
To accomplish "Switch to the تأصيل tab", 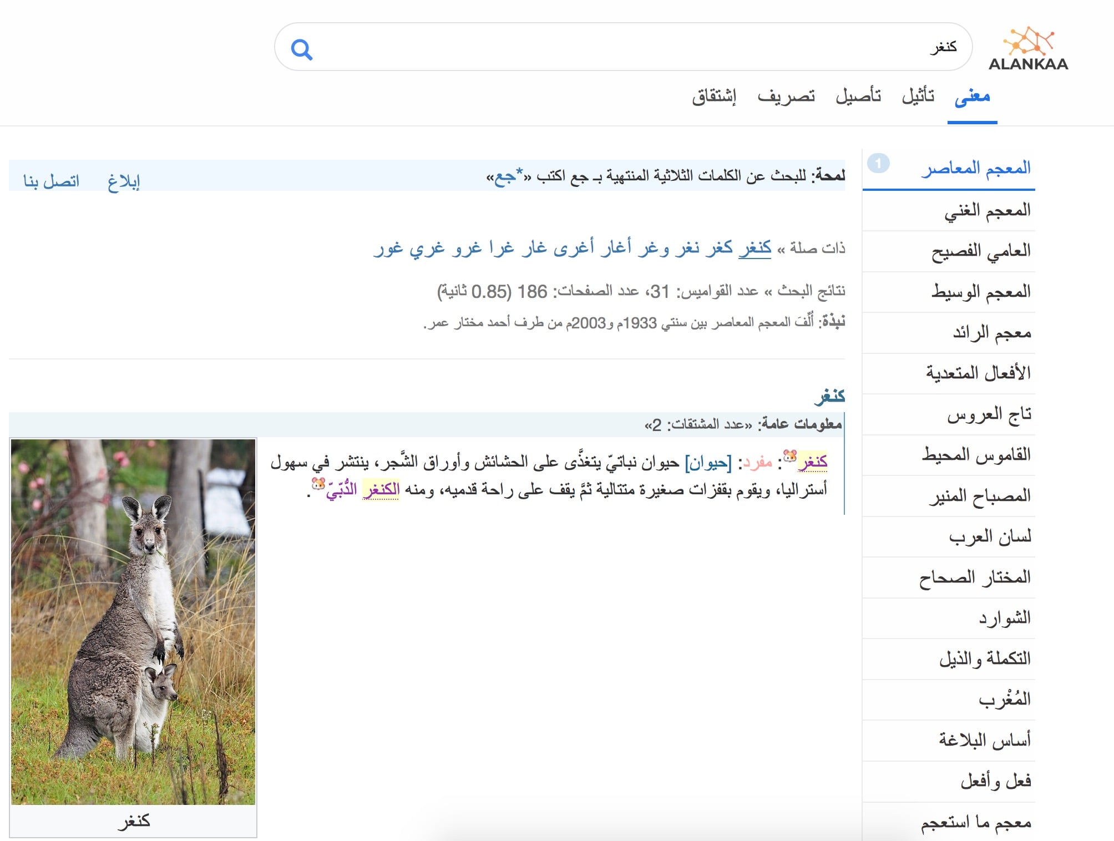I will (858, 96).
